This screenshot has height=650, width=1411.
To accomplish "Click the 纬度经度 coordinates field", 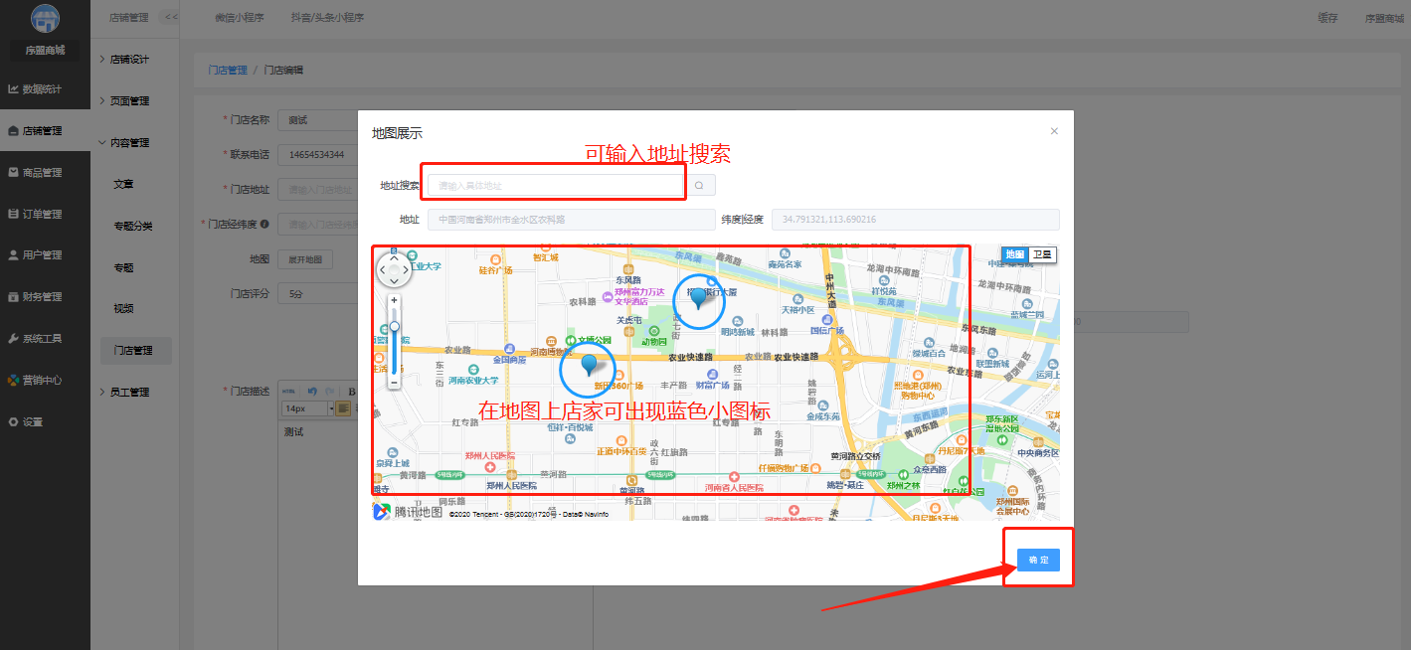I will 917,220.
